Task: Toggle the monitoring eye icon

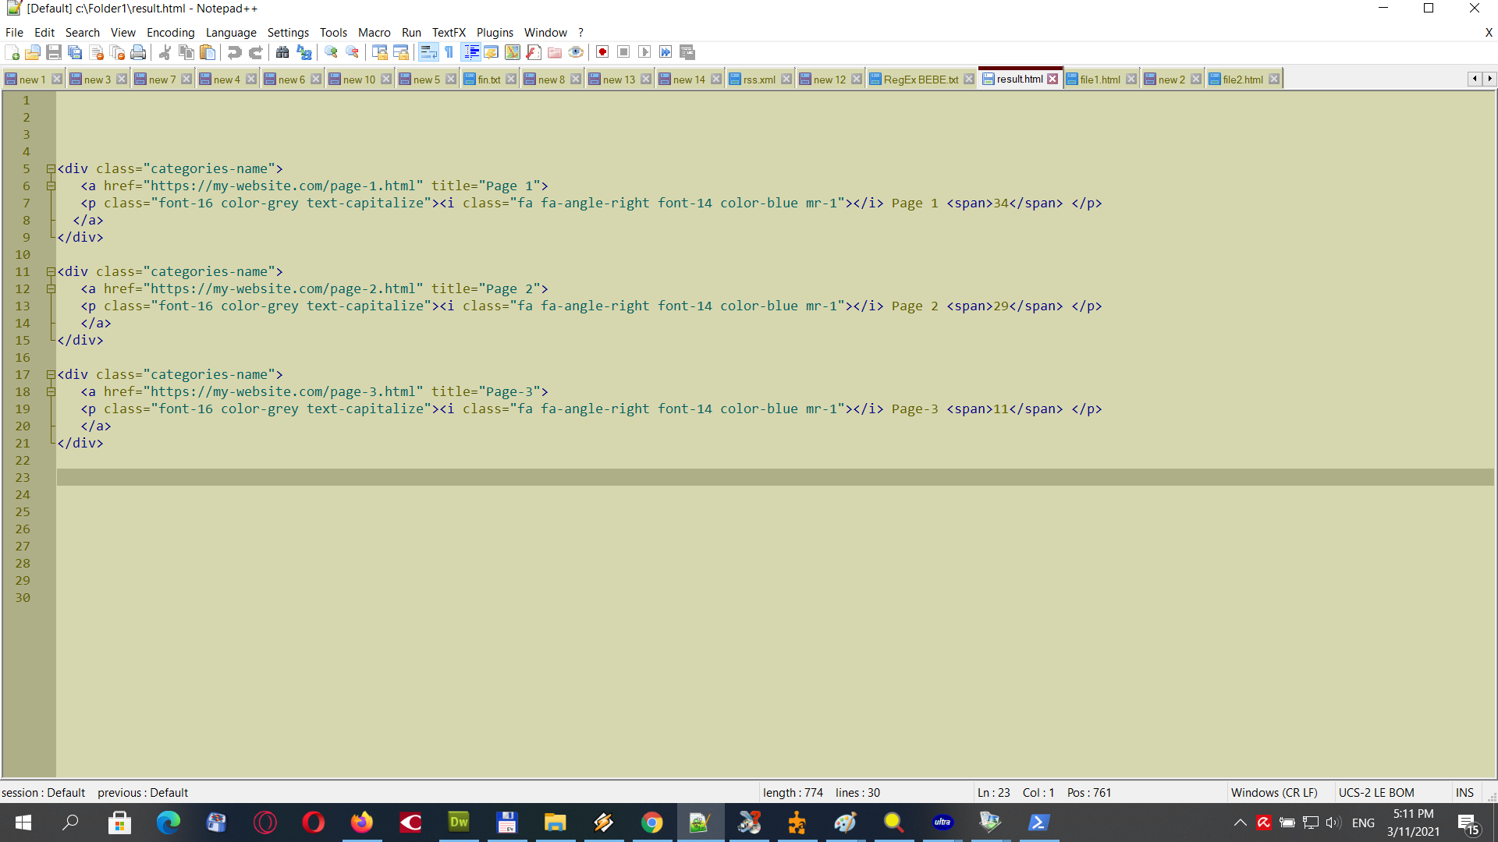Action: [576, 52]
